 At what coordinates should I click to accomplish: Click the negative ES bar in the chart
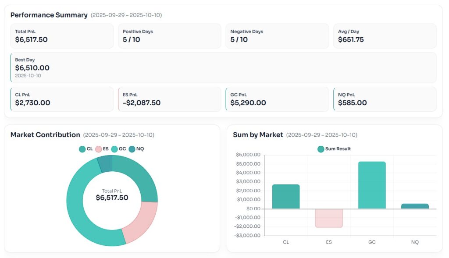329,218
